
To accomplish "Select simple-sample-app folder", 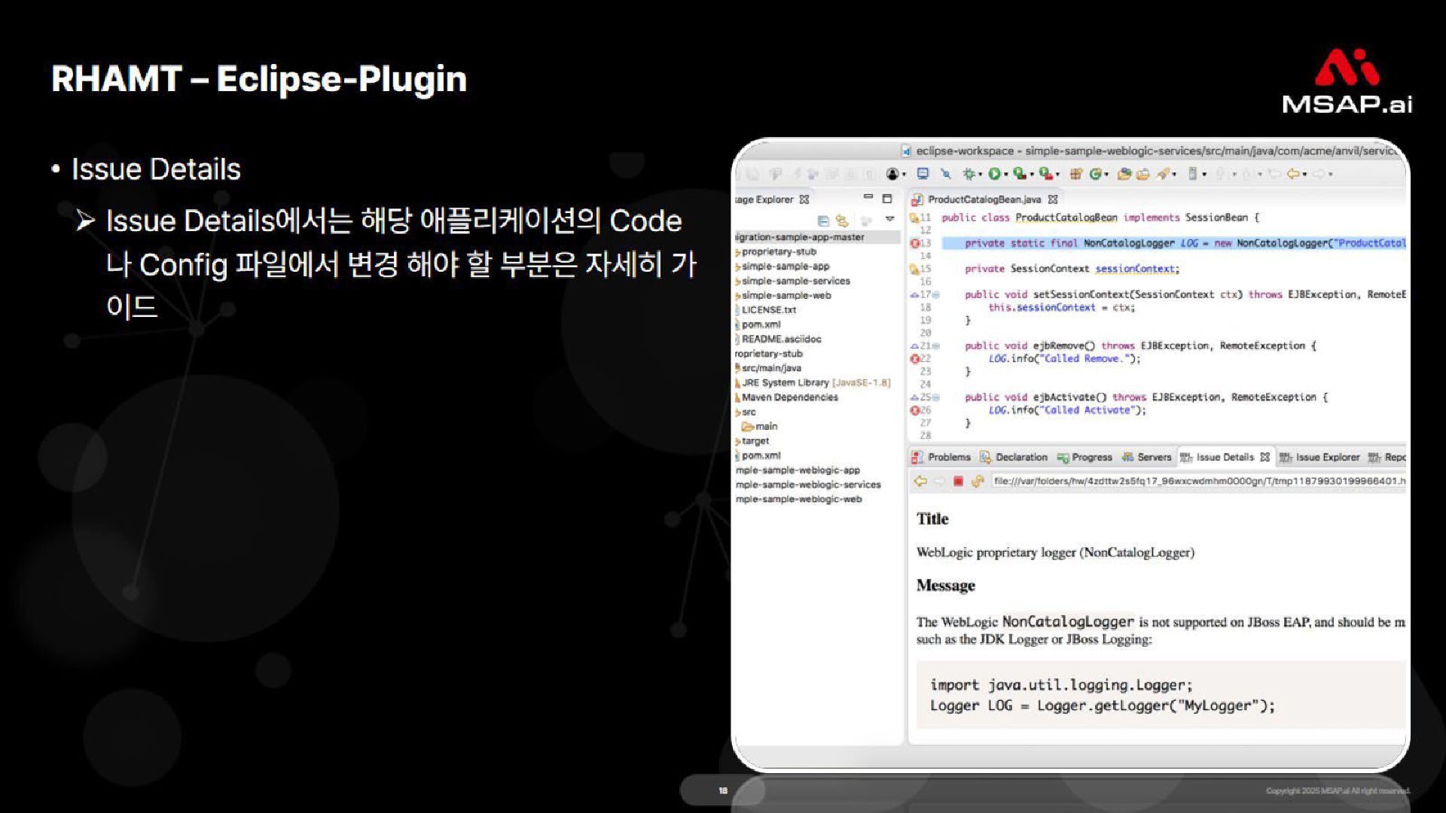I will point(782,266).
